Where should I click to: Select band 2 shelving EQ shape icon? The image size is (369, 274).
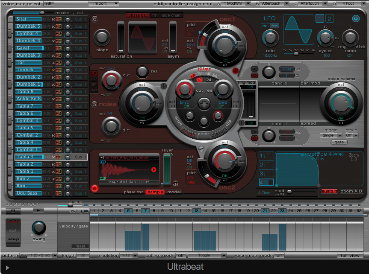click(254, 69)
